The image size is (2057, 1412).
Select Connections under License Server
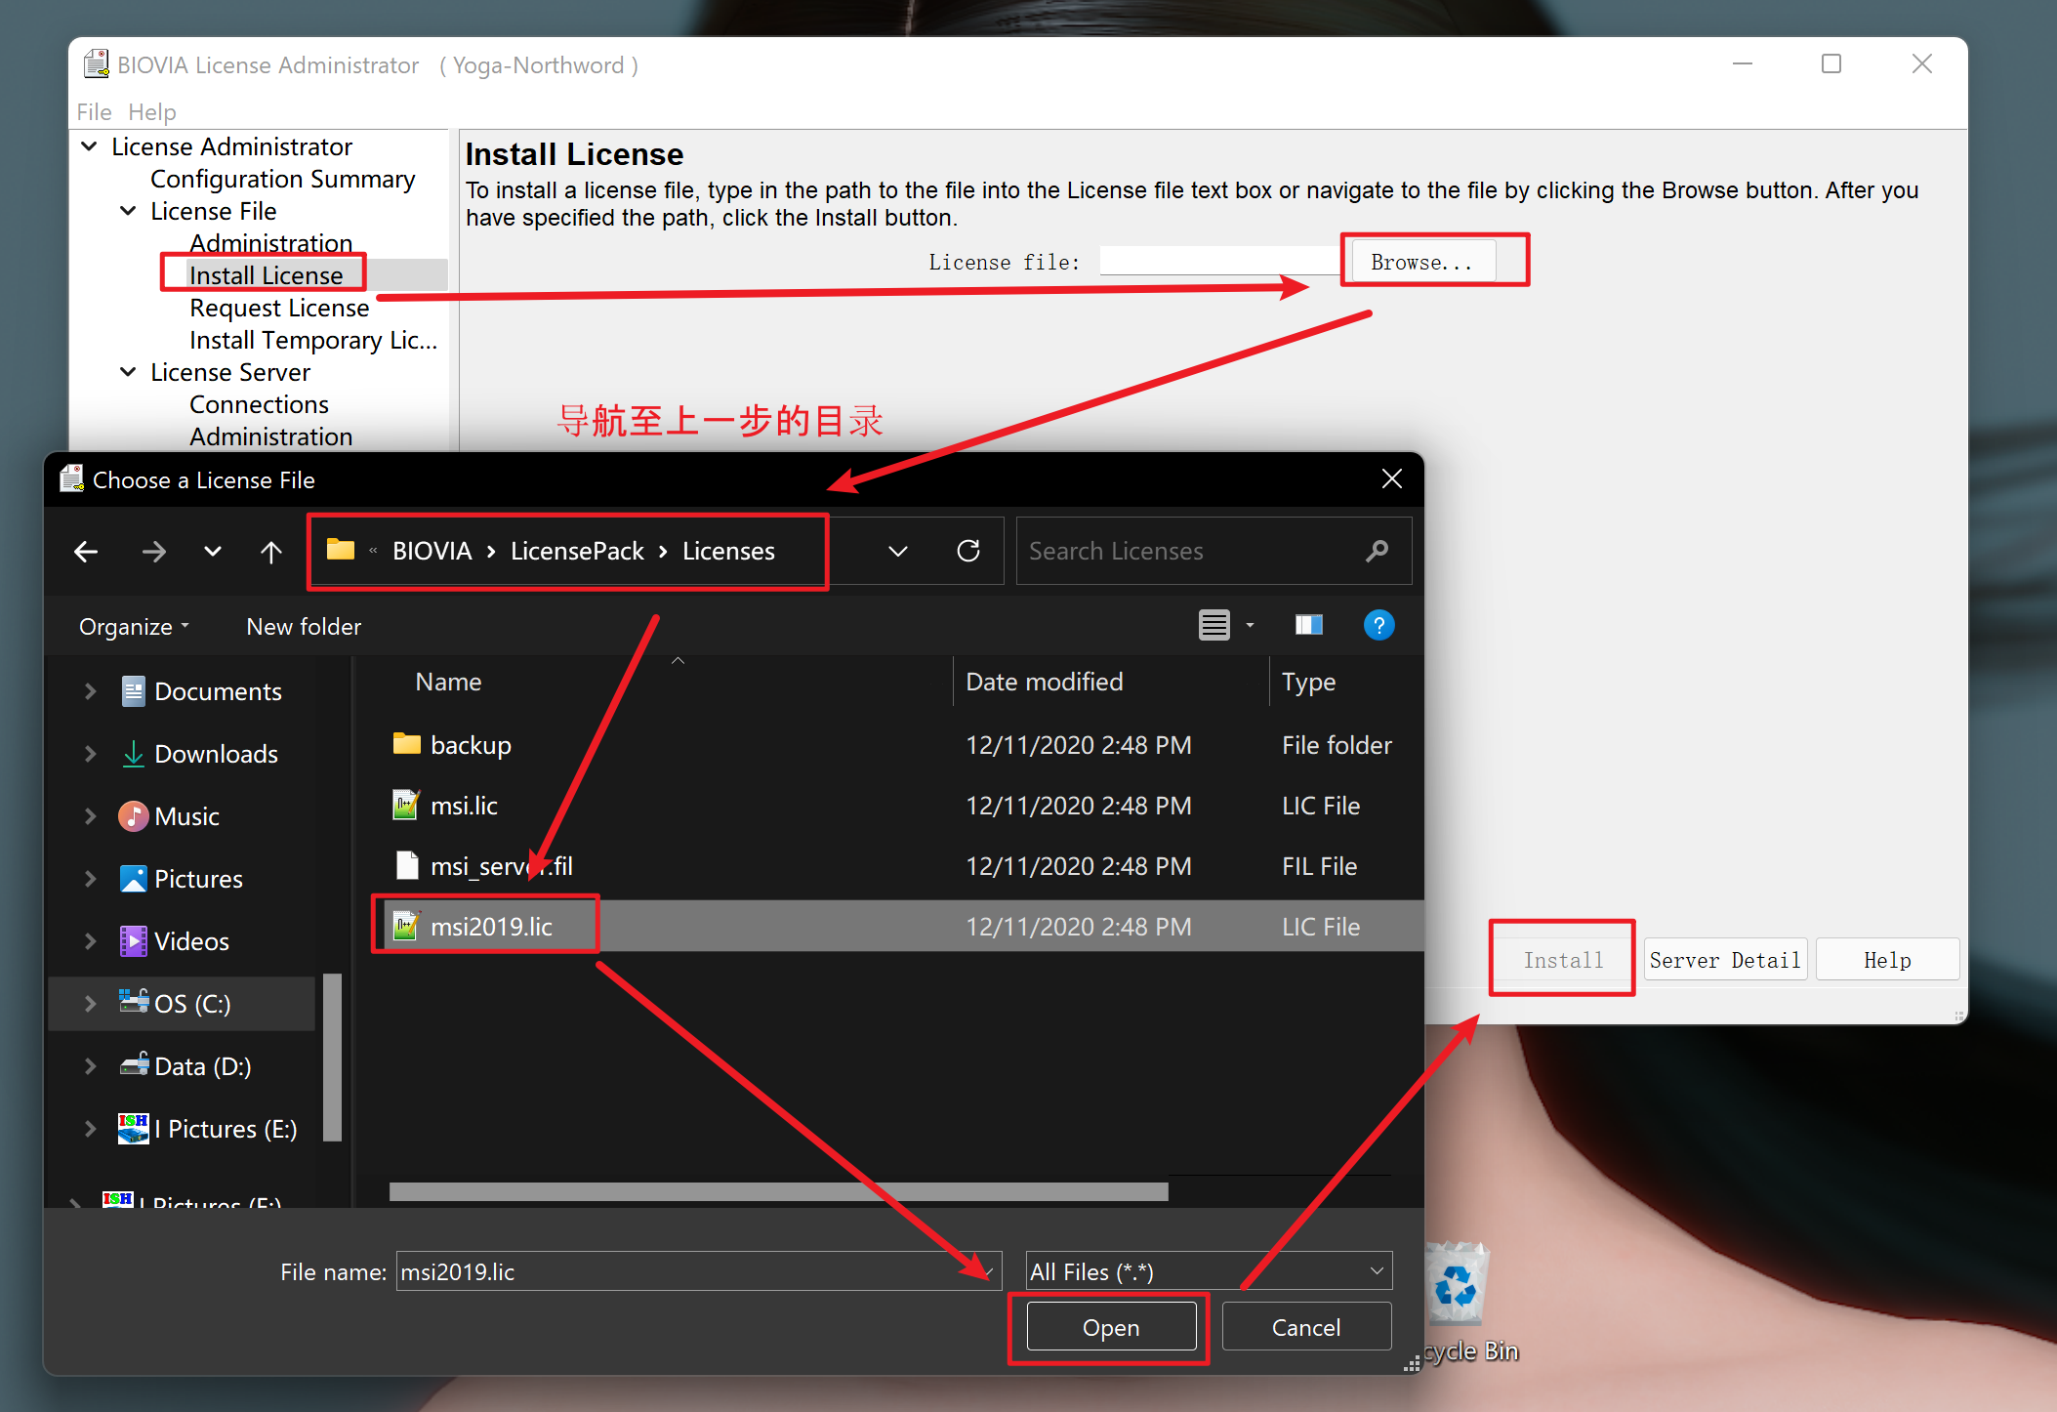point(259,404)
